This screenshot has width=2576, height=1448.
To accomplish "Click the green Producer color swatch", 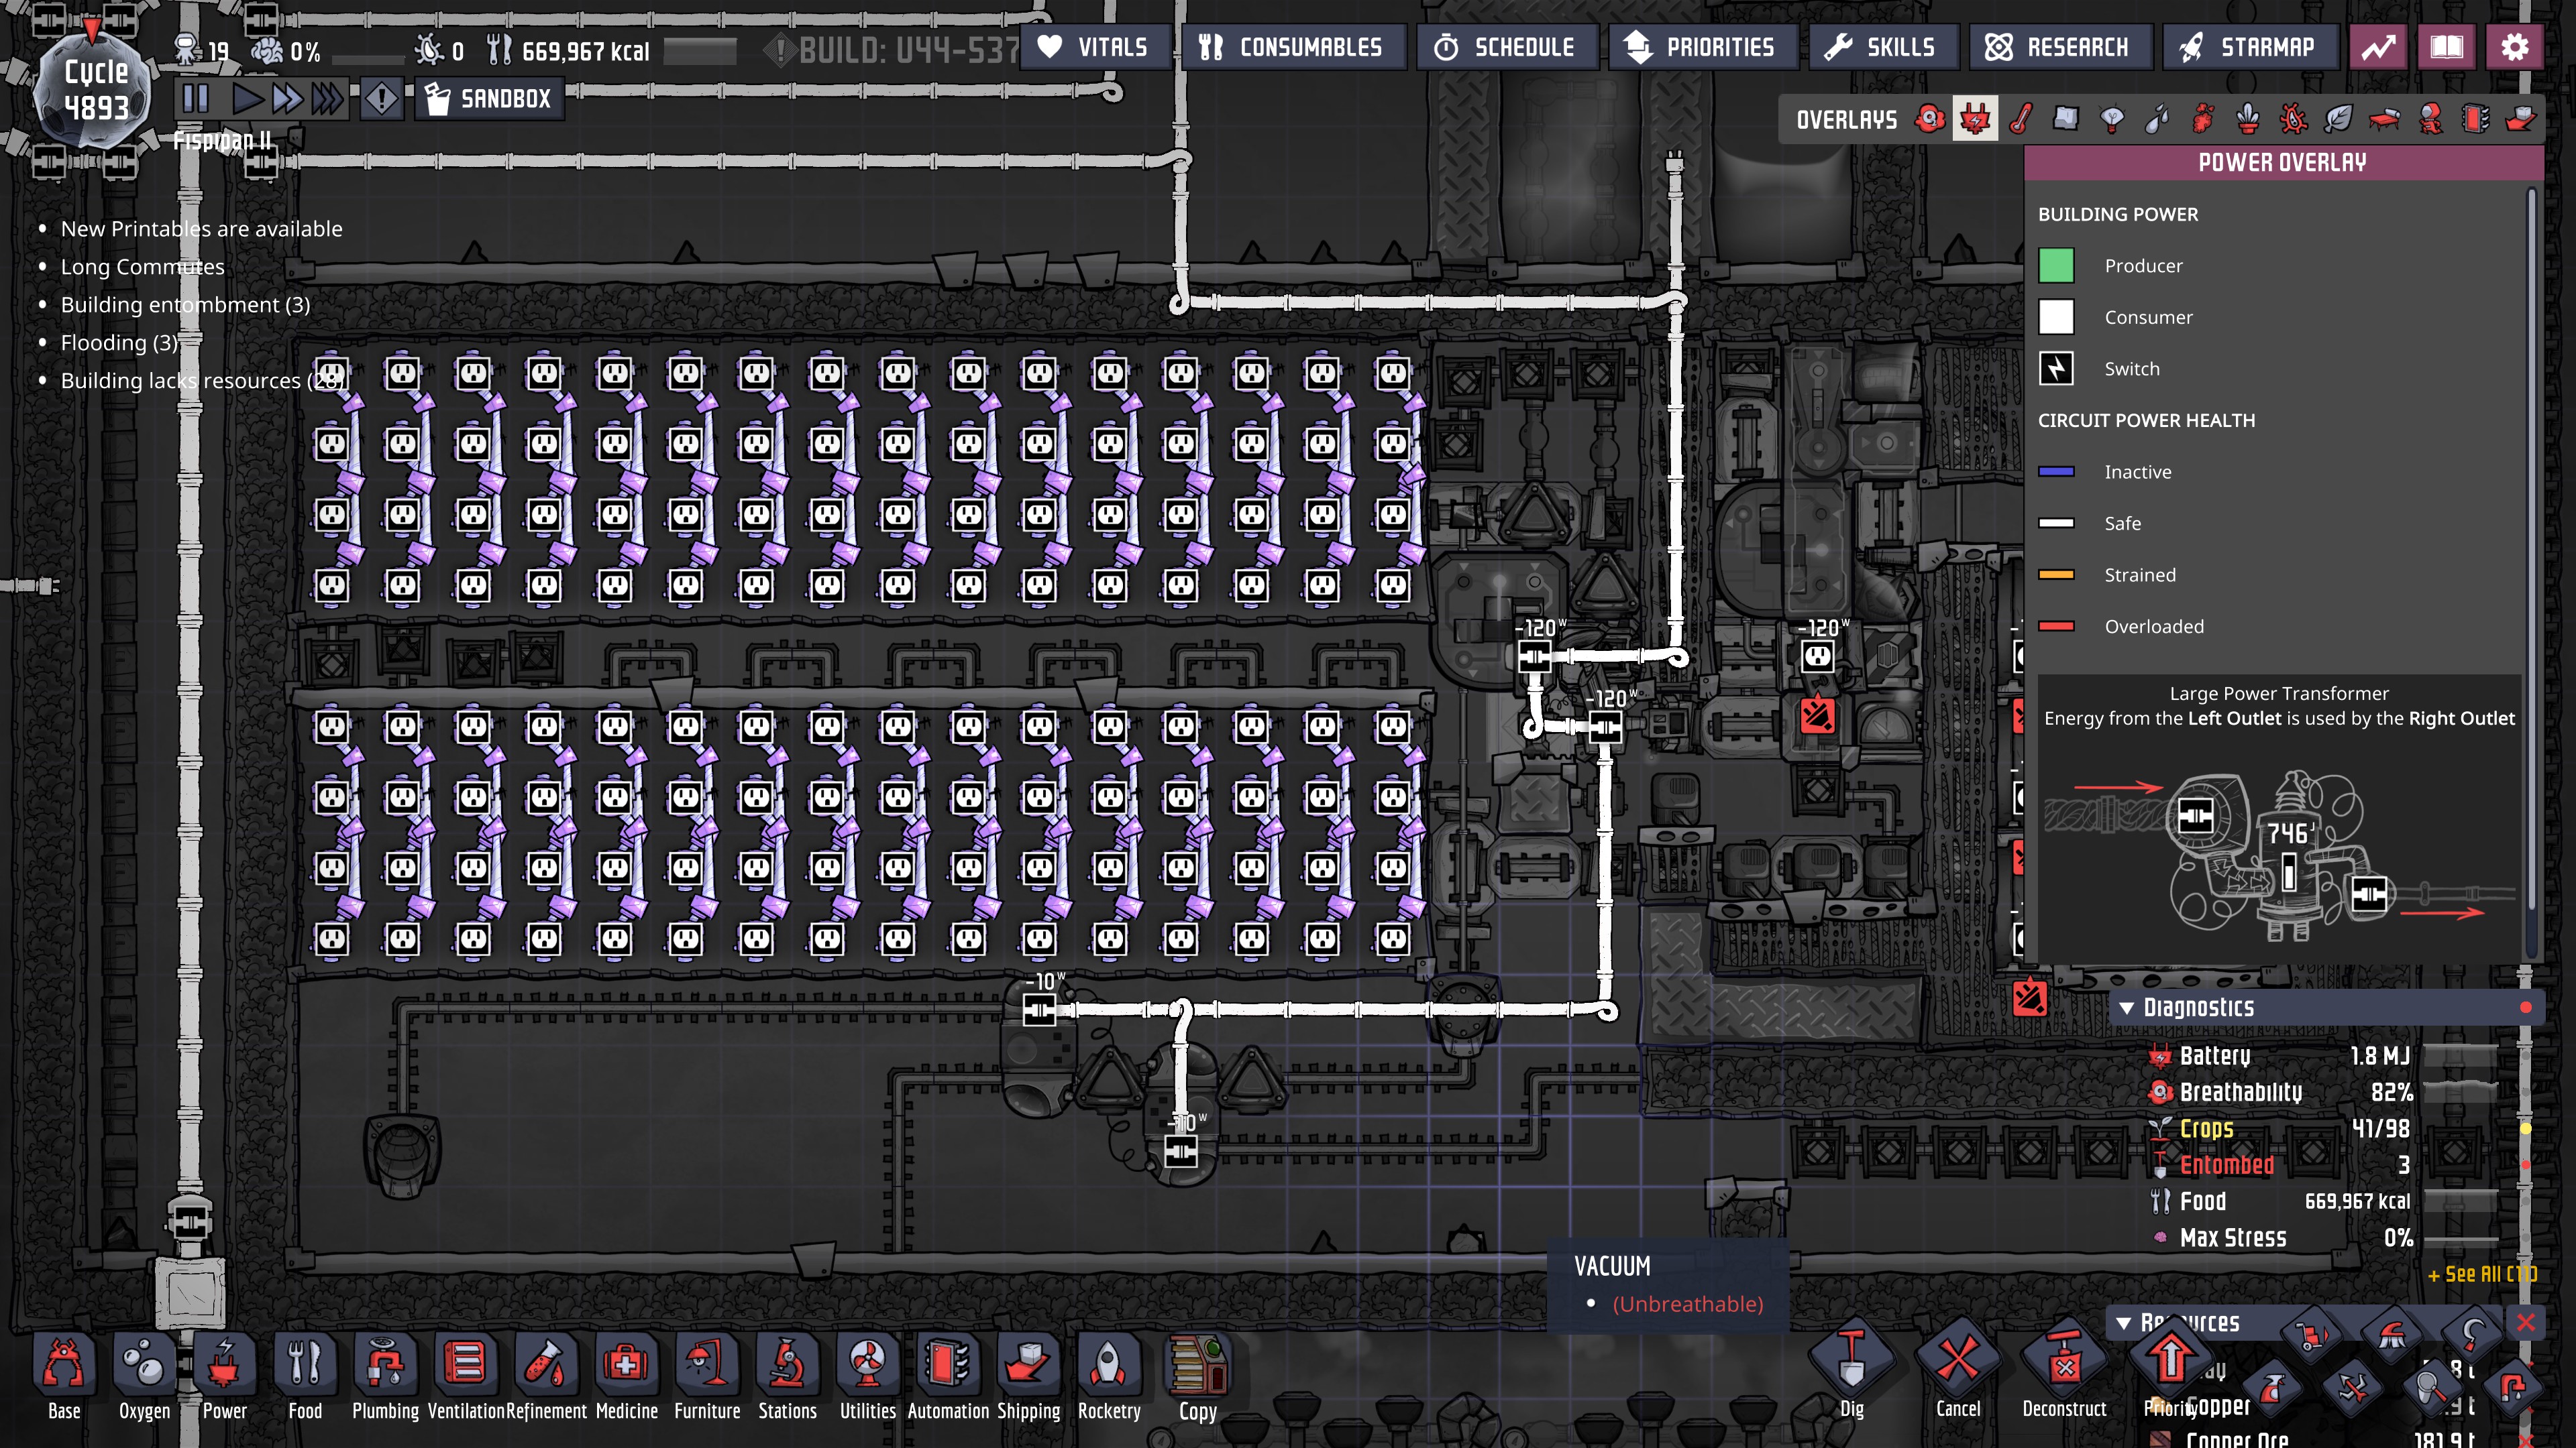I will (2056, 266).
